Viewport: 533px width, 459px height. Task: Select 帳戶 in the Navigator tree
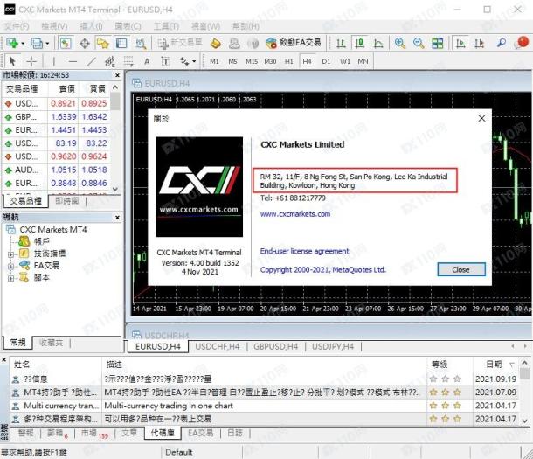click(41, 241)
